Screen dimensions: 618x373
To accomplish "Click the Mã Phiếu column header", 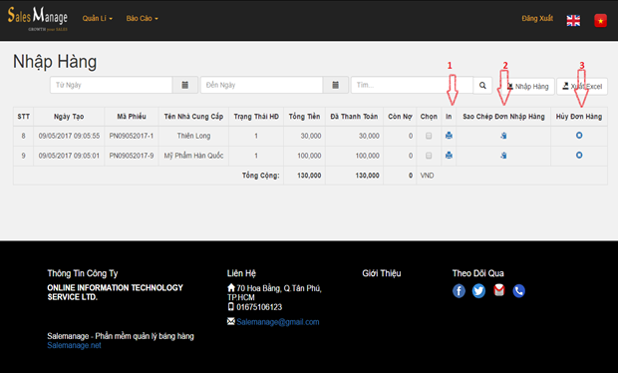I will click(x=132, y=117).
